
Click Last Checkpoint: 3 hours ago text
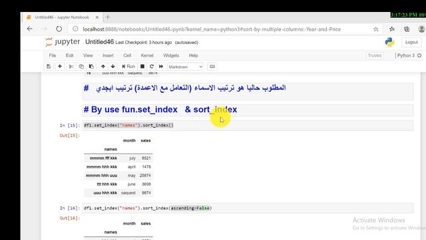tap(144, 43)
